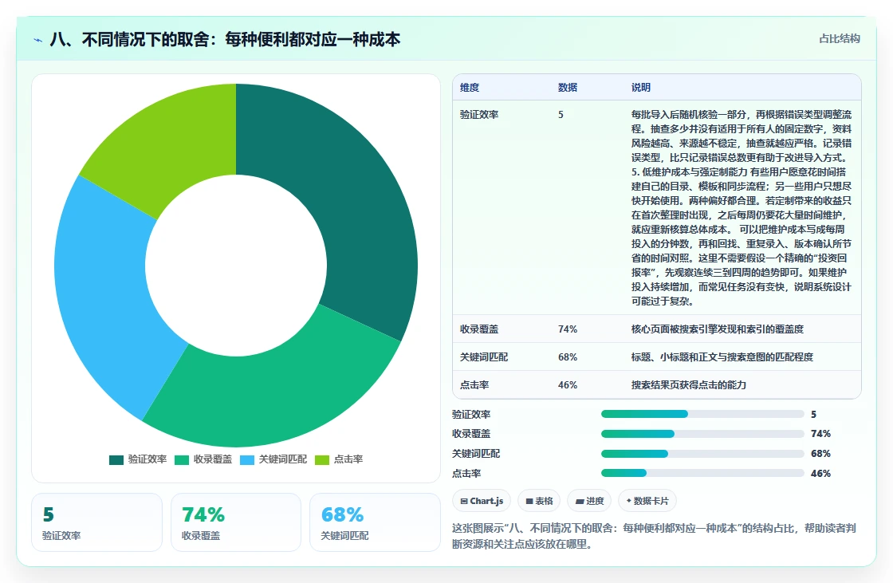Screen dimensions: 893x583
Task: Click the 进度 chip icon
Action: [x=580, y=501]
